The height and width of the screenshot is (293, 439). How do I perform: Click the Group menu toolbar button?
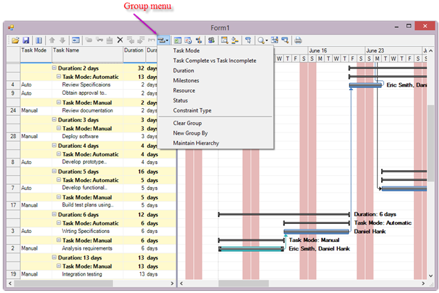tap(163, 40)
